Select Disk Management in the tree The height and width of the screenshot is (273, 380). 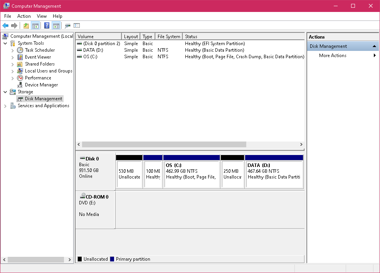pyautogui.click(x=44, y=99)
